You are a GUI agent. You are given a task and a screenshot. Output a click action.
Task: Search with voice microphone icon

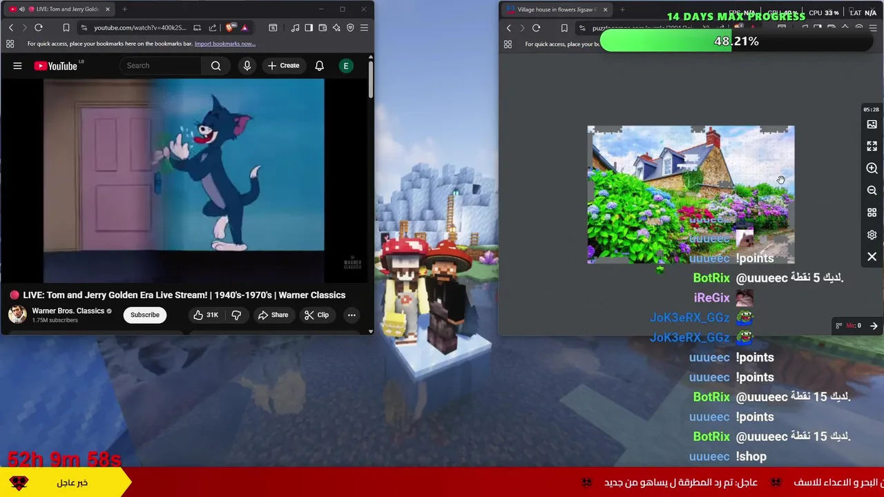click(x=247, y=66)
